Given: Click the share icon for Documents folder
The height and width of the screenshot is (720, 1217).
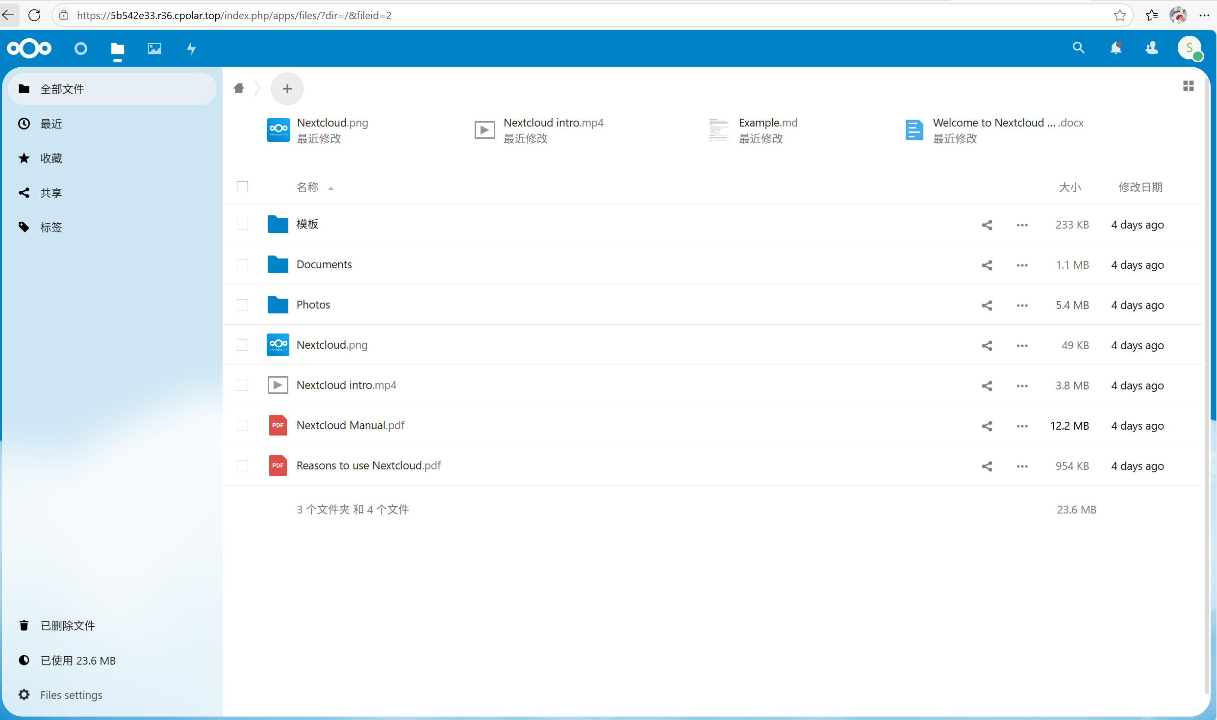Looking at the screenshot, I should point(987,265).
